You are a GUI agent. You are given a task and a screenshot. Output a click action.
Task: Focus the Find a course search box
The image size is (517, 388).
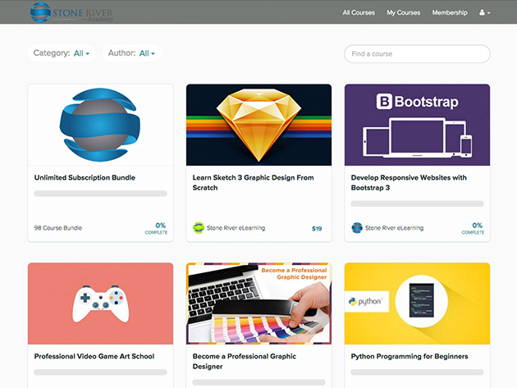tap(417, 54)
